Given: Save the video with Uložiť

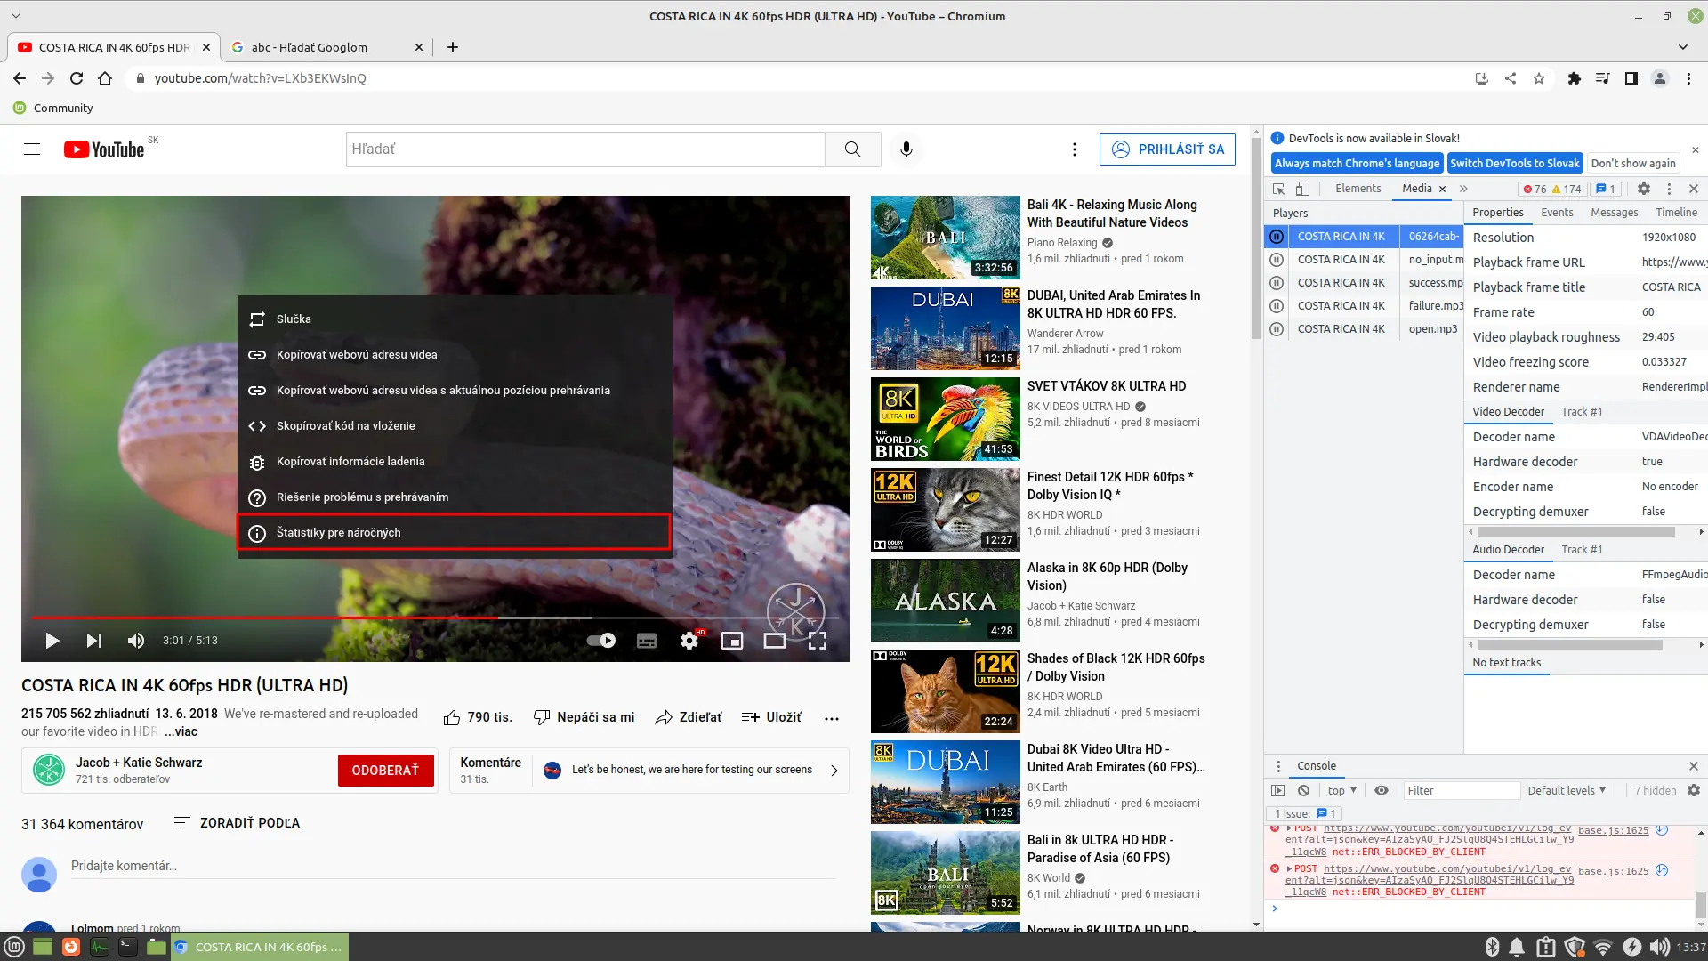Looking at the screenshot, I should click(771, 717).
